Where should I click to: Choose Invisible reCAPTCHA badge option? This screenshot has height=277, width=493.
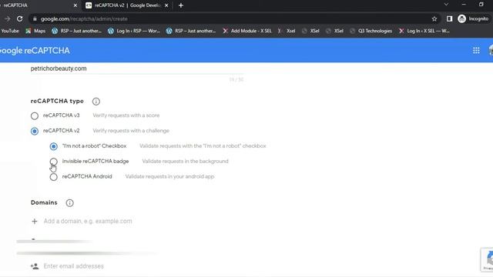(x=53, y=162)
